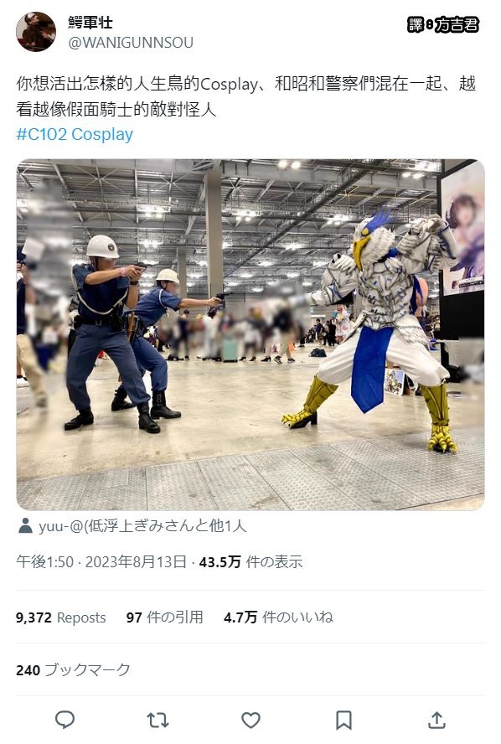Click the repost arrows icon
The width and height of the screenshot is (501, 744).
[x=158, y=720]
